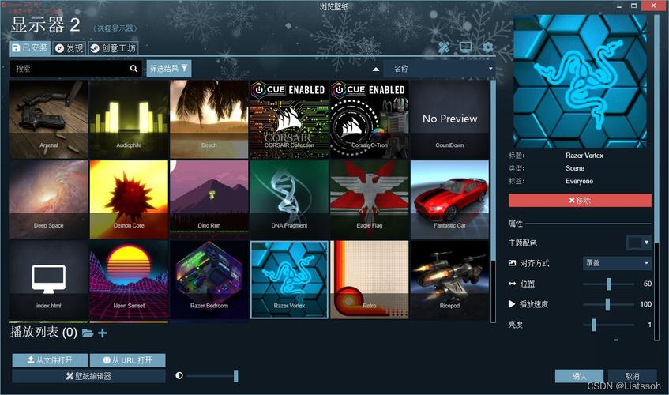669x395 pixels.
Task: Open the 创意工坊 tab
Action: pos(114,48)
